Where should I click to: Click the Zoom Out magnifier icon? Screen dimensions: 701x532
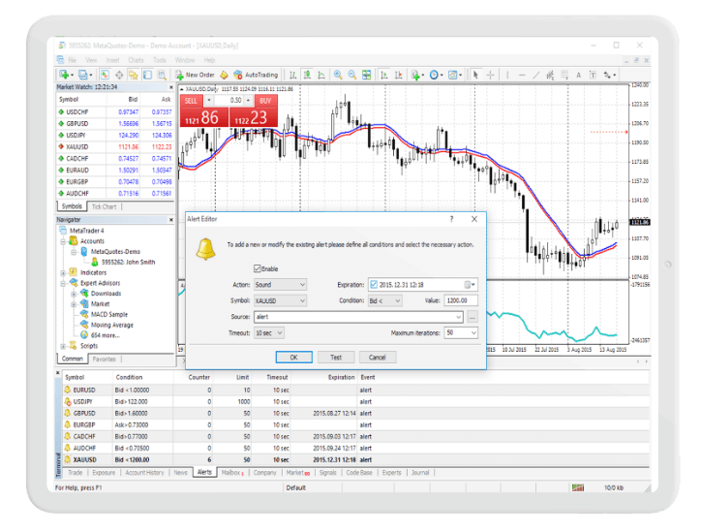pos(352,75)
